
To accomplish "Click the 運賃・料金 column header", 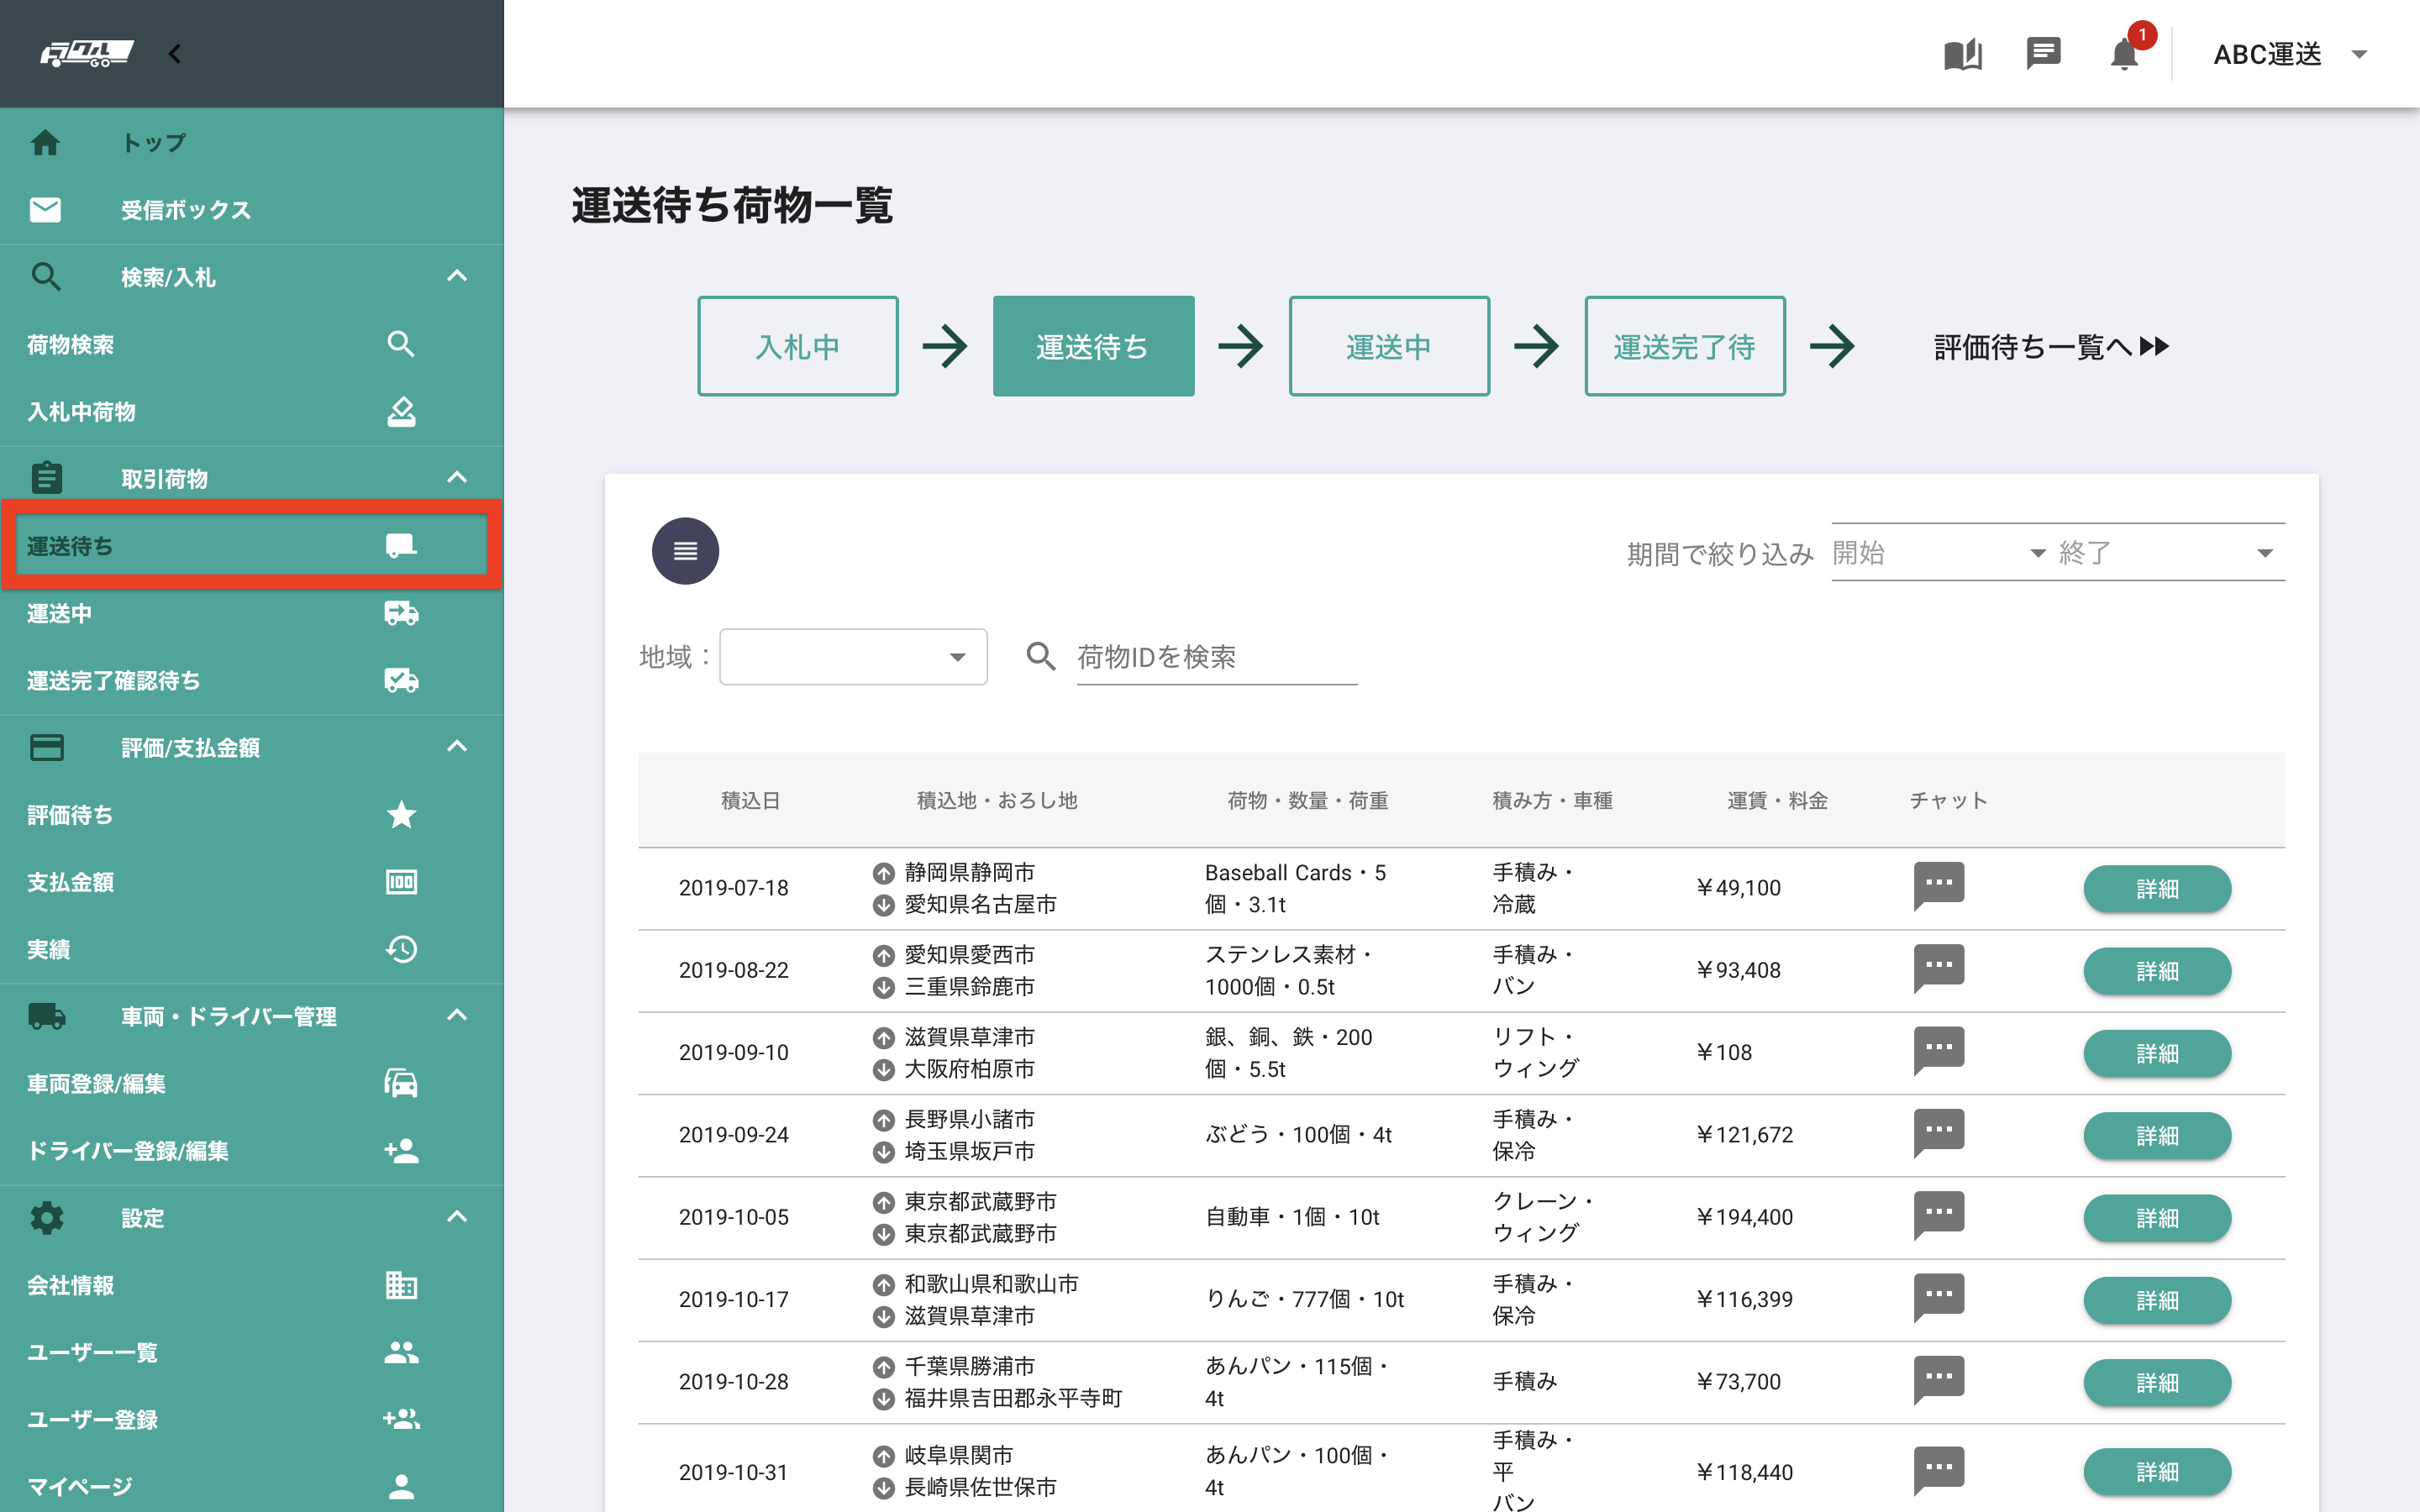I will click(x=1777, y=800).
